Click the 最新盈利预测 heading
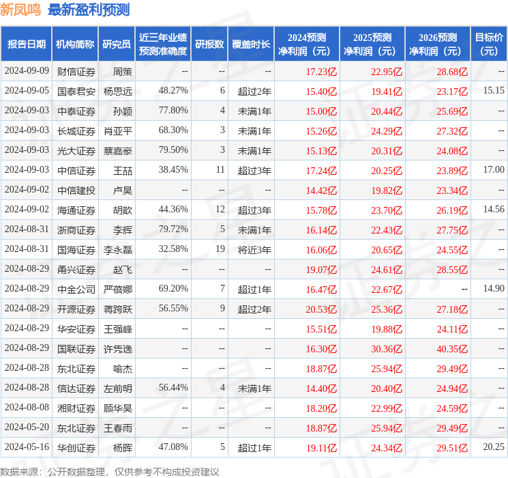508x478 pixels. tap(89, 10)
